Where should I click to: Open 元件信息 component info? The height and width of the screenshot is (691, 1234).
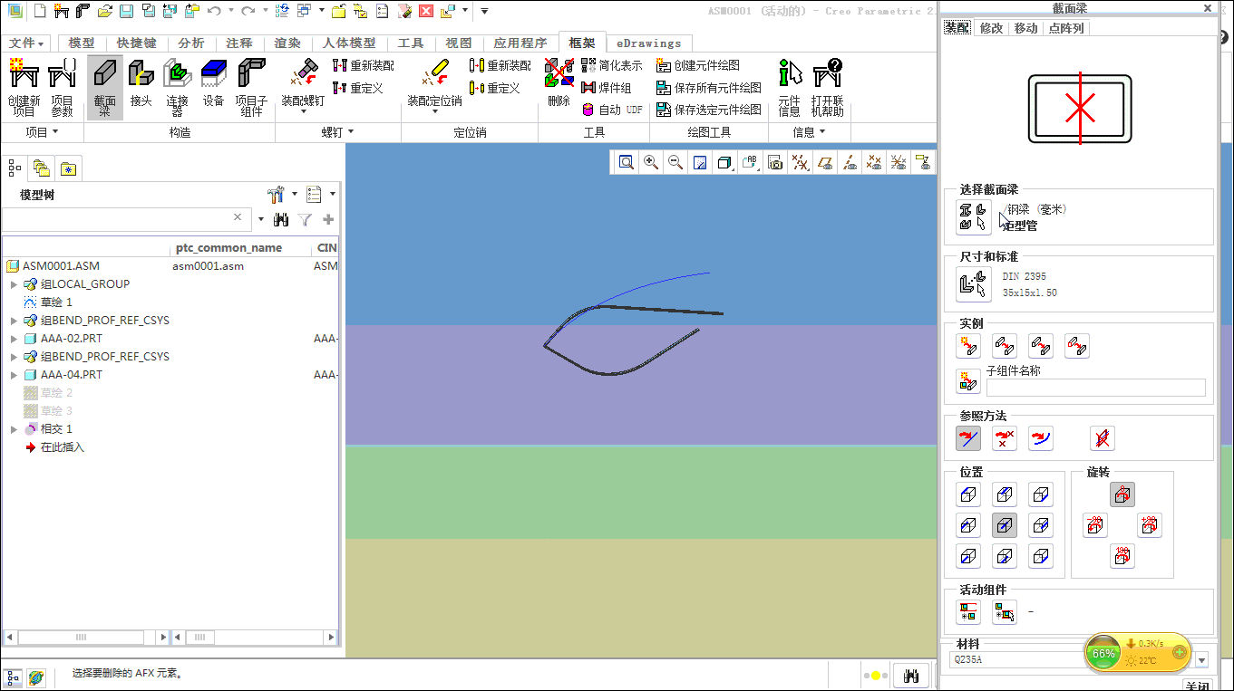point(790,88)
